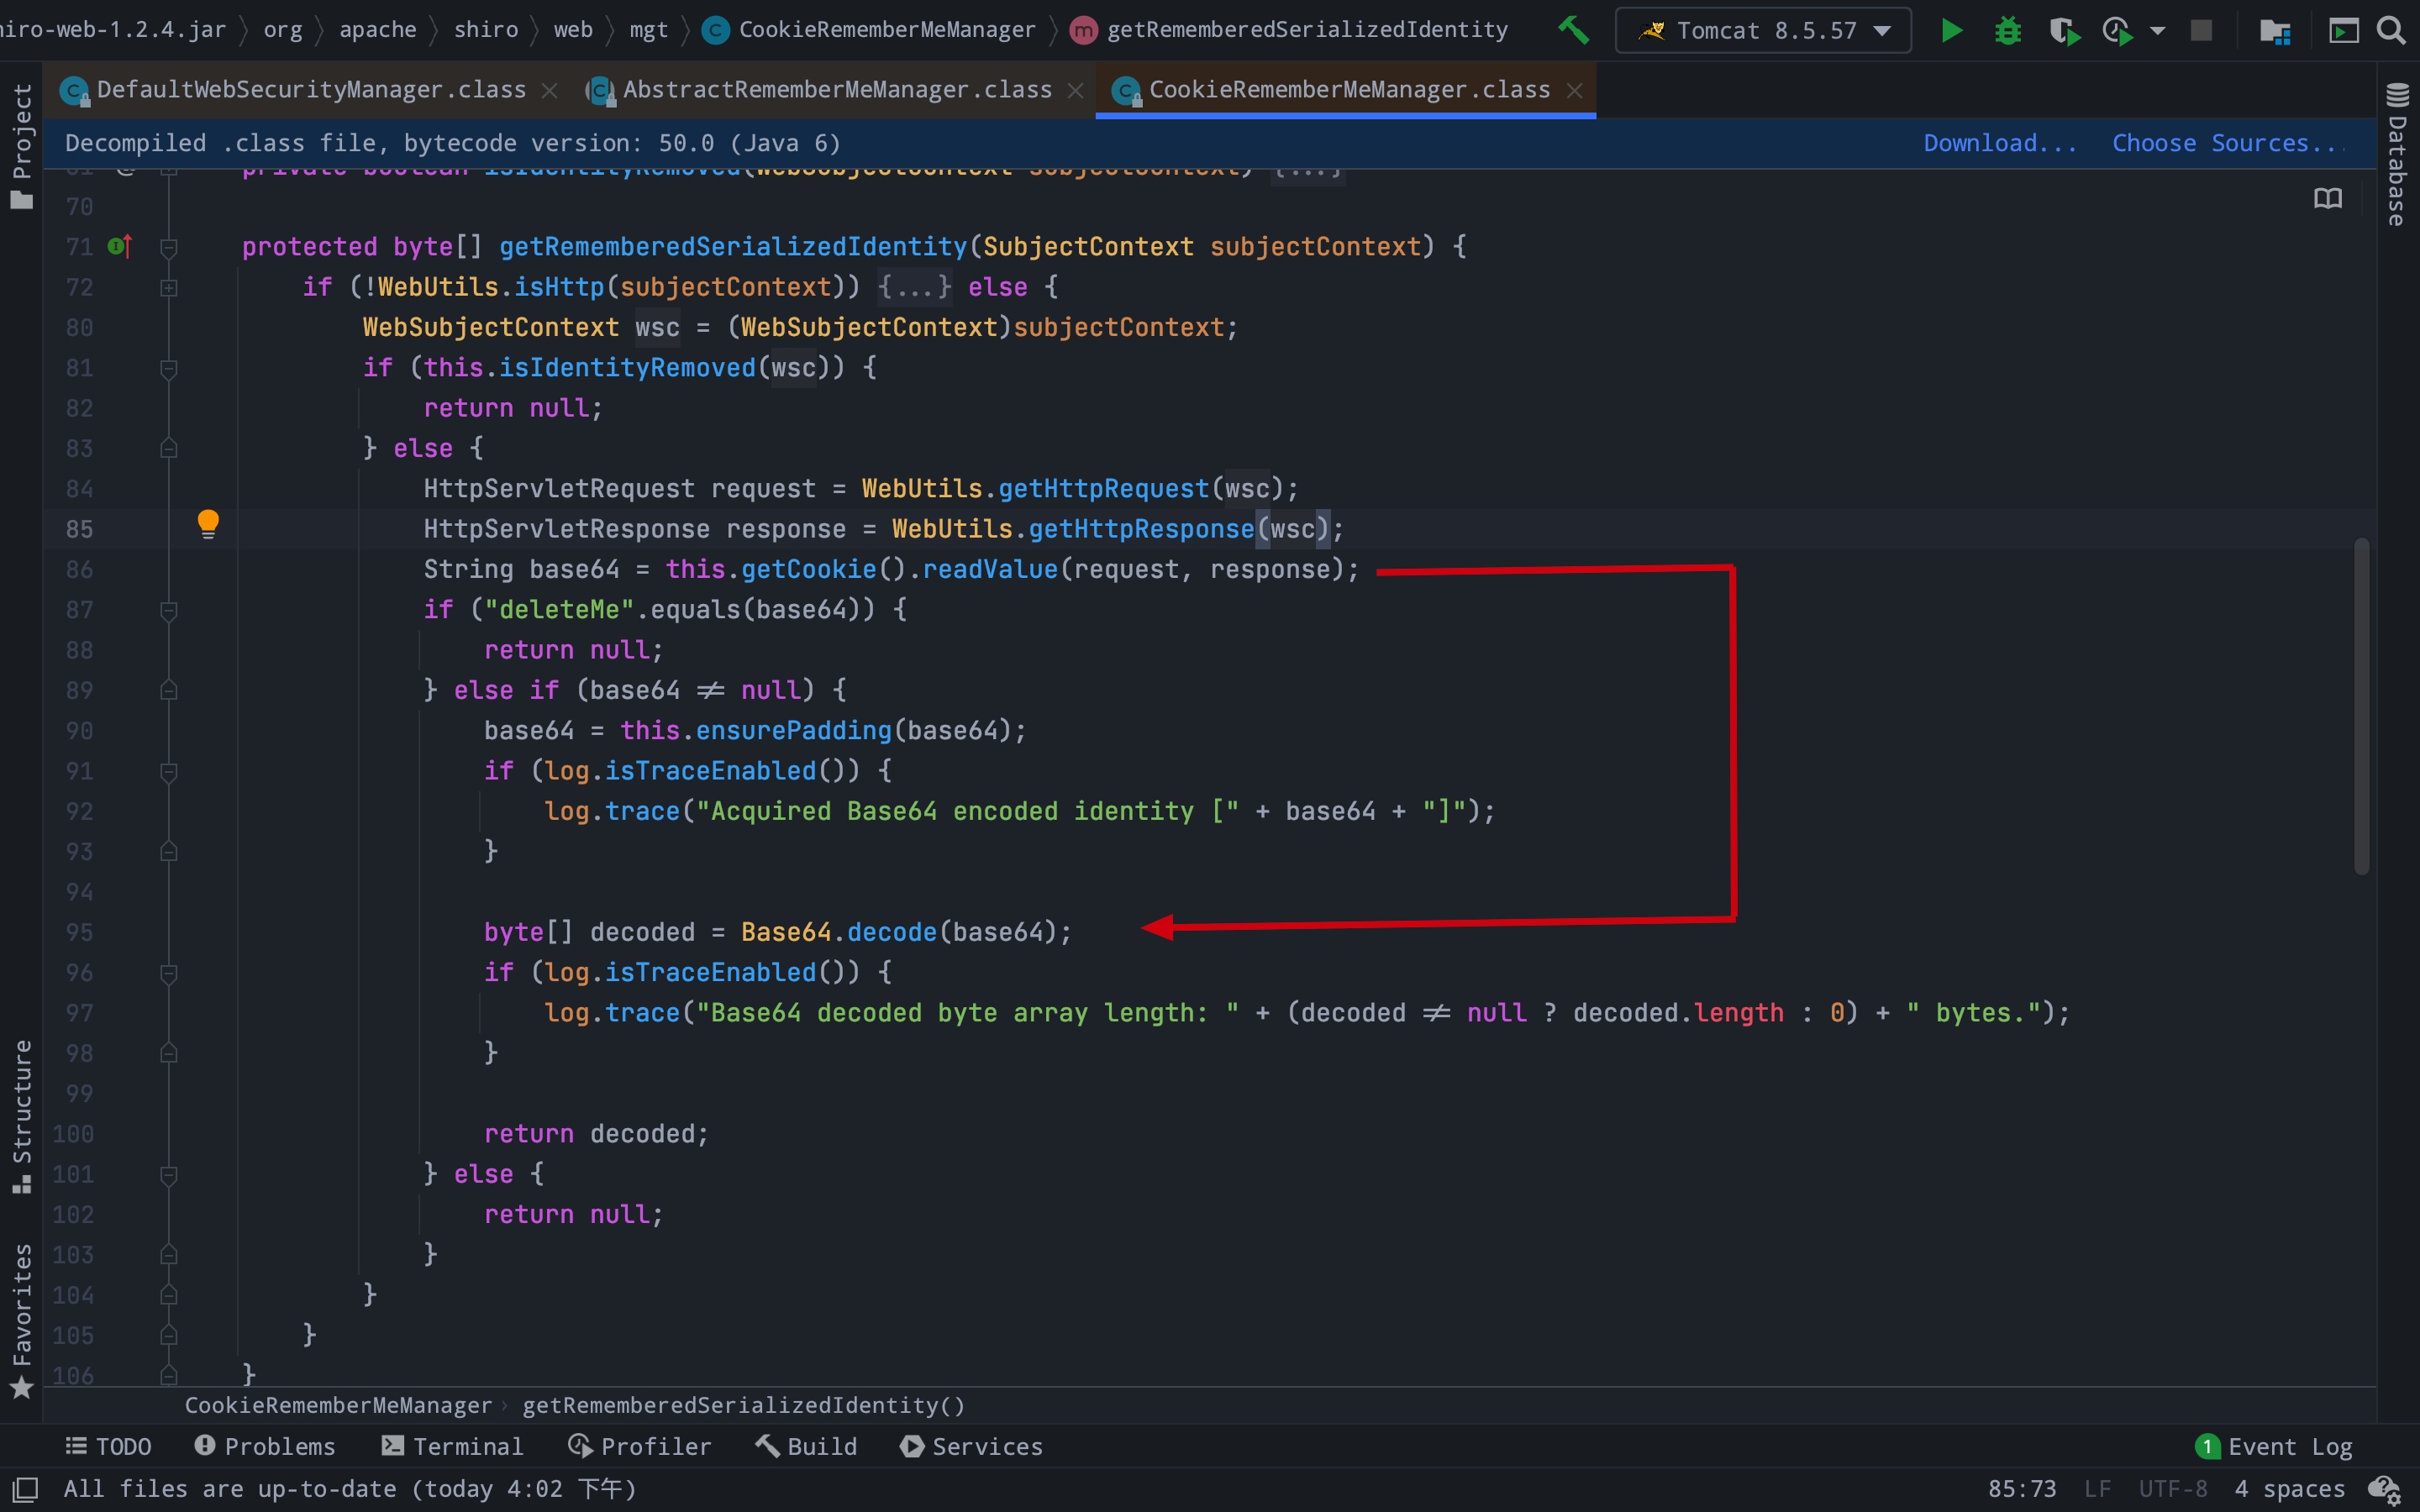Change the LF line separator setting
2420x1512 pixels.
[x=2097, y=1489]
